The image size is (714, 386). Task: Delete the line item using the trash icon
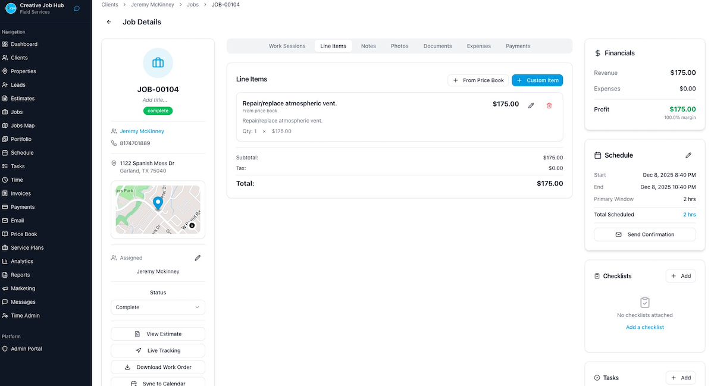click(549, 105)
